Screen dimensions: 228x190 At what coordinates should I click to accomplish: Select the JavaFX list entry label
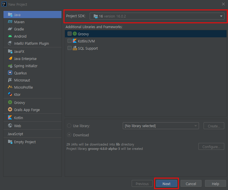click(19, 52)
